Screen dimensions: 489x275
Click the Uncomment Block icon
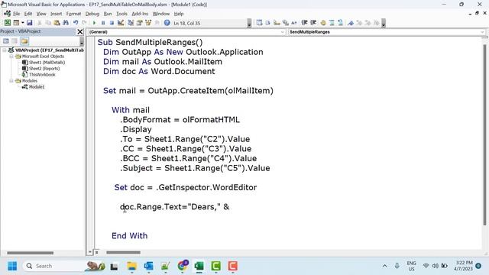coord(341,23)
